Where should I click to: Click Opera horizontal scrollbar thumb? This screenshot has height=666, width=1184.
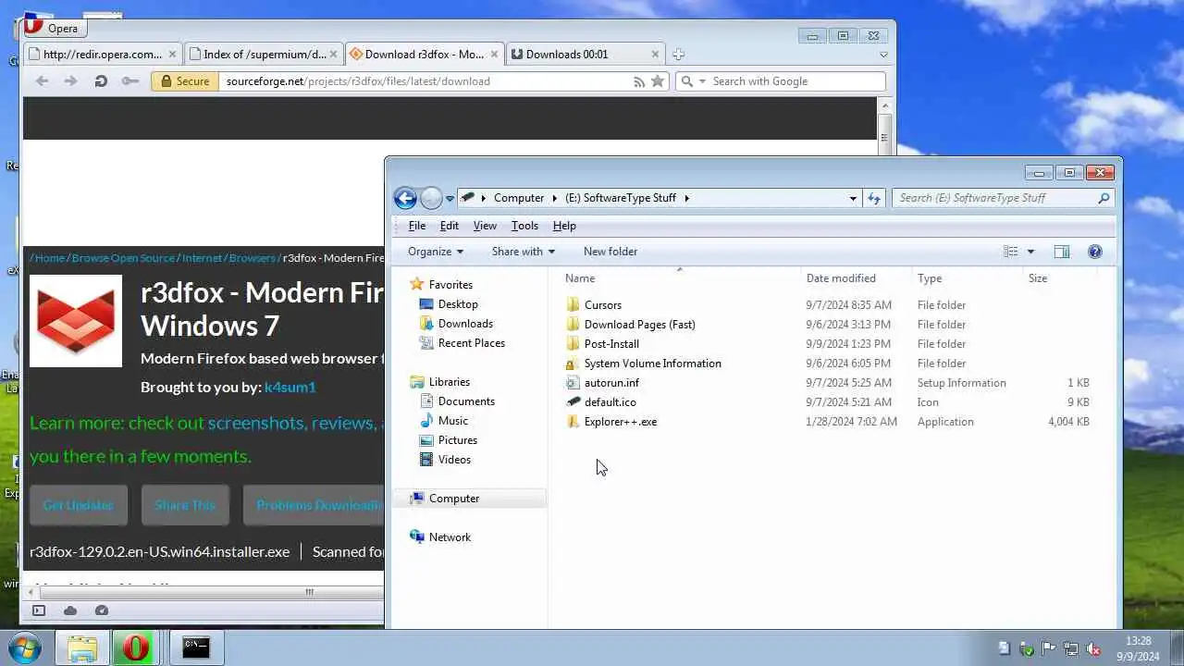click(310, 592)
